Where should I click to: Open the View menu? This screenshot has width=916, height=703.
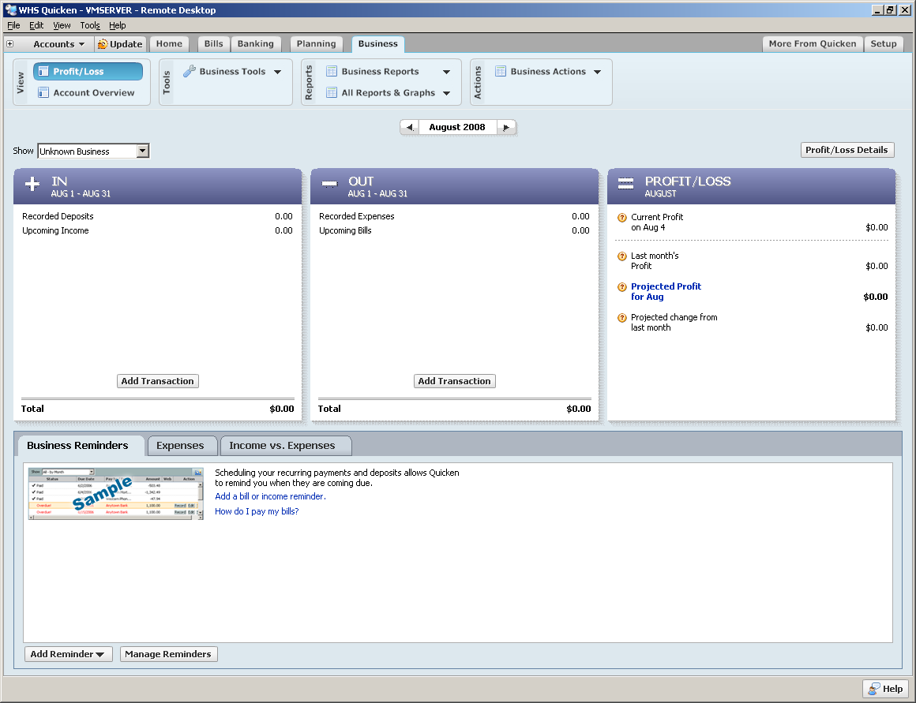(x=62, y=25)
